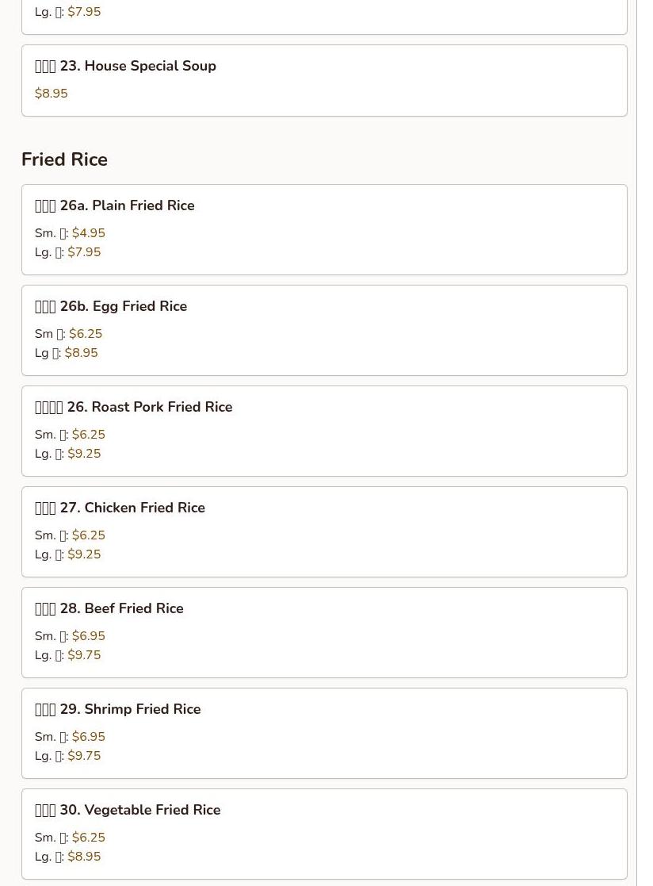
Task: Choose the small Chicken Fried Rice price
Action: [88, 535]
